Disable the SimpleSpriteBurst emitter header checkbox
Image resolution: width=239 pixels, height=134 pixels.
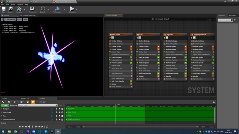pyautogui.click(x=192, y=35)
